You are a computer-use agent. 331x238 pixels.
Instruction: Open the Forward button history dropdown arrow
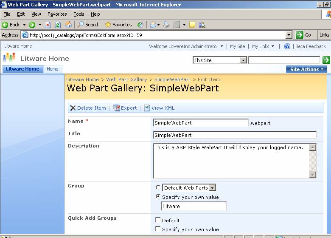tap(40, 25)
